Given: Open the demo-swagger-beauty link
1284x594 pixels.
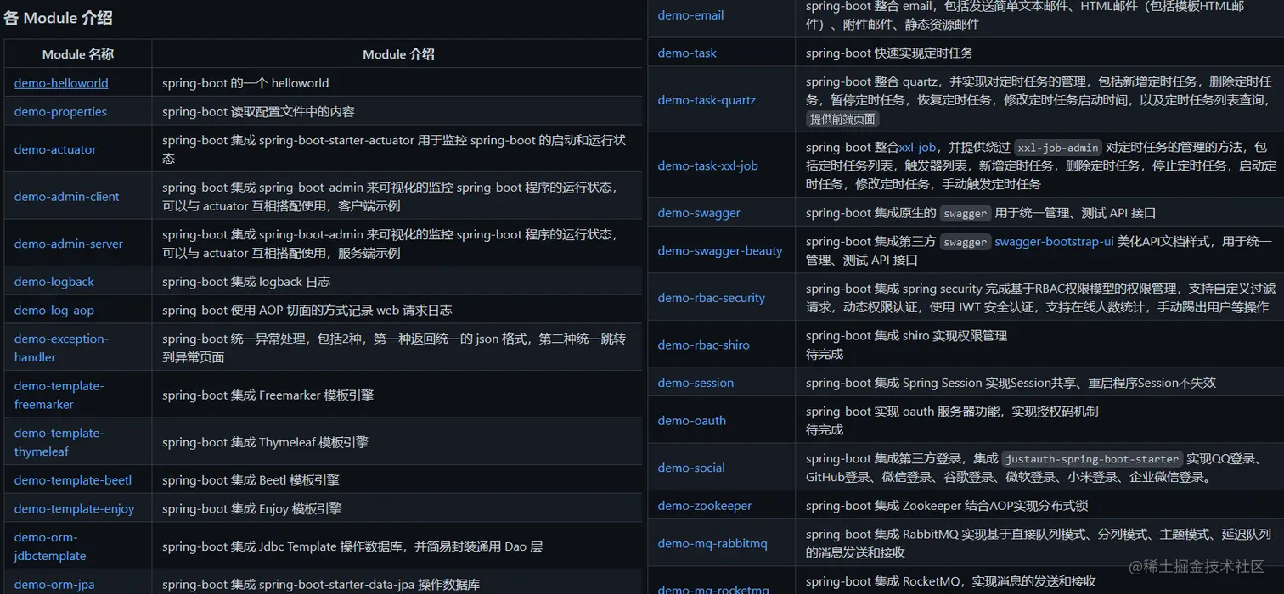Looking at the screenshot, I should click(720, 251).
